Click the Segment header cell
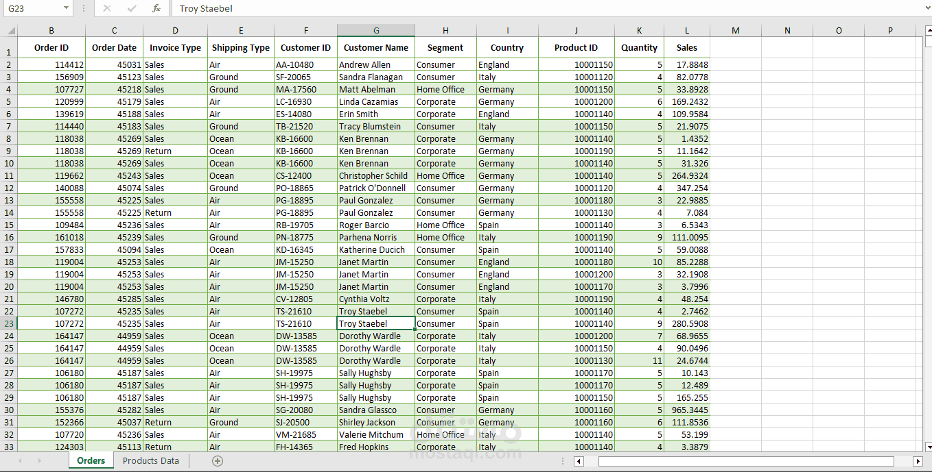932x472 pixels. pyautogui.click(x=445, y=47)
